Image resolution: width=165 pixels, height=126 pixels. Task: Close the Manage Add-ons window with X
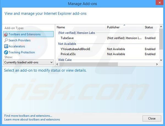[x=159, y=2]
